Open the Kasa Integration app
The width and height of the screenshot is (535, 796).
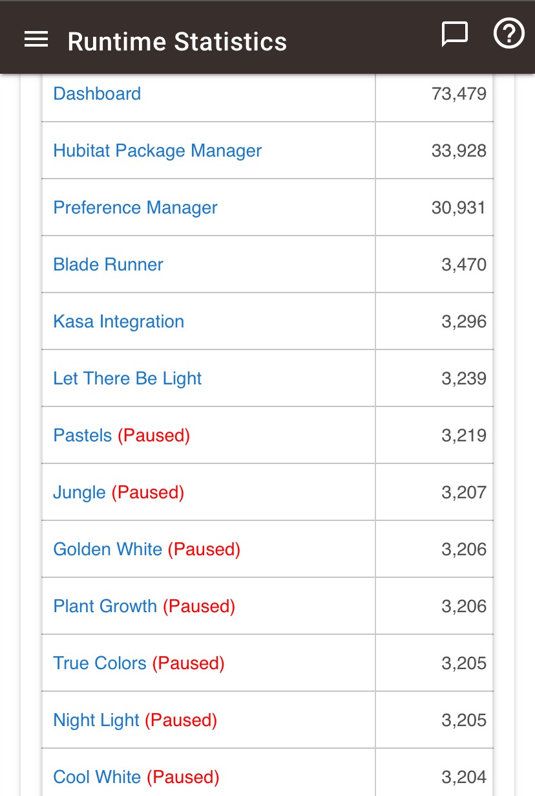click(119, 322)
